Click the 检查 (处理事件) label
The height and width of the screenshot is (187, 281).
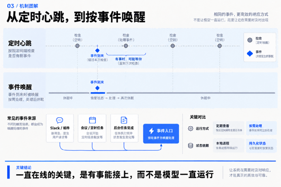pos(126,37)
